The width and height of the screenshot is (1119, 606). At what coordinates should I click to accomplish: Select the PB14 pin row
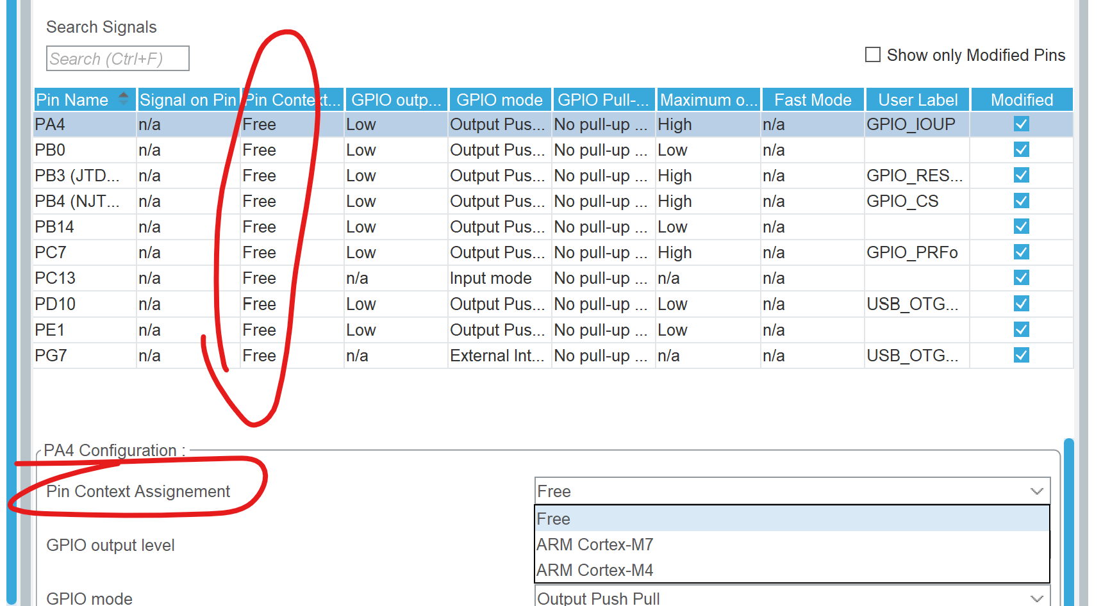click(83, 226)
